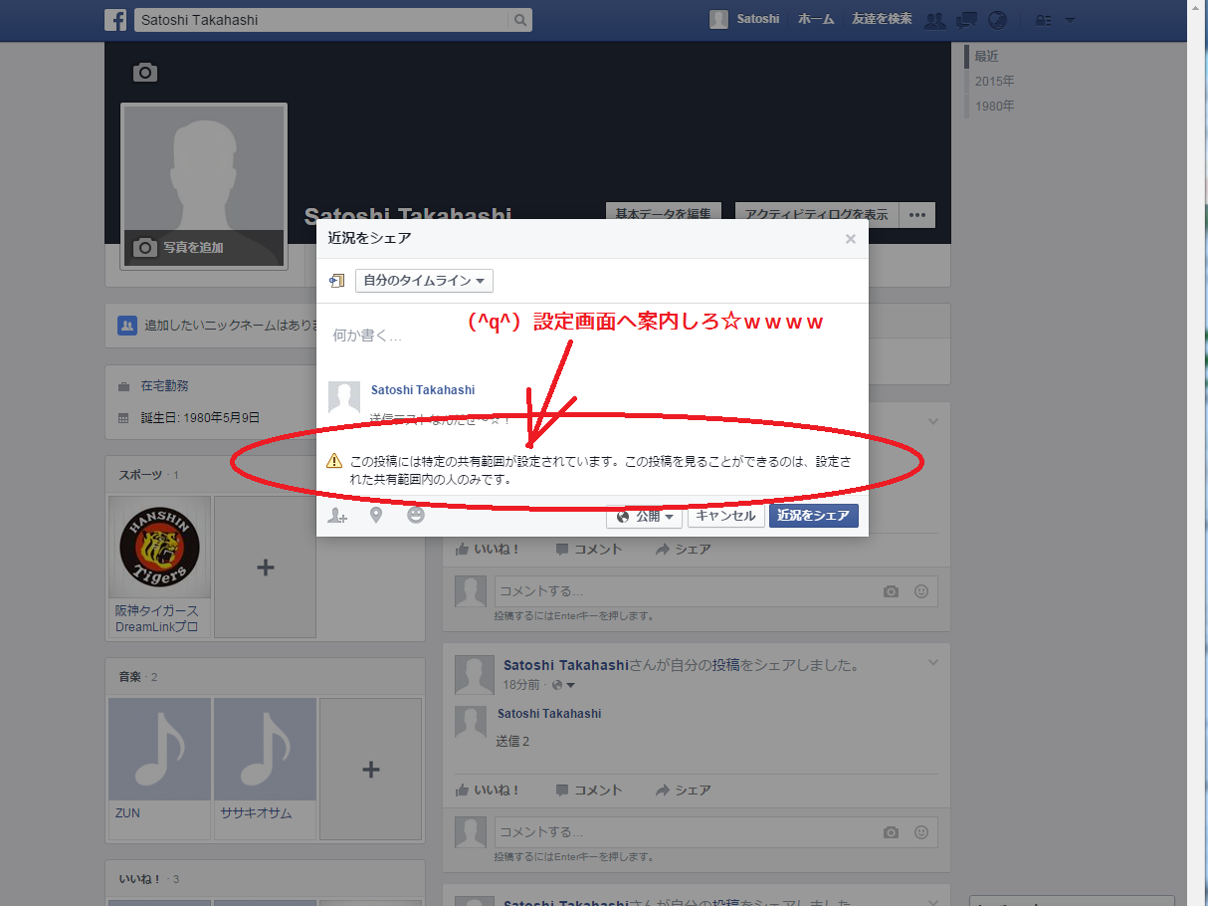Open the notifications globe icon
This screenshot has width=1208, height=906.
[997, 20]
